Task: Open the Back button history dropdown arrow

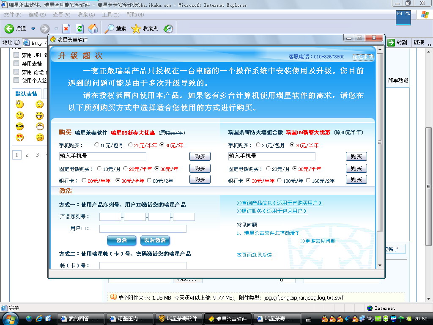Action: (x=33, y=28)
